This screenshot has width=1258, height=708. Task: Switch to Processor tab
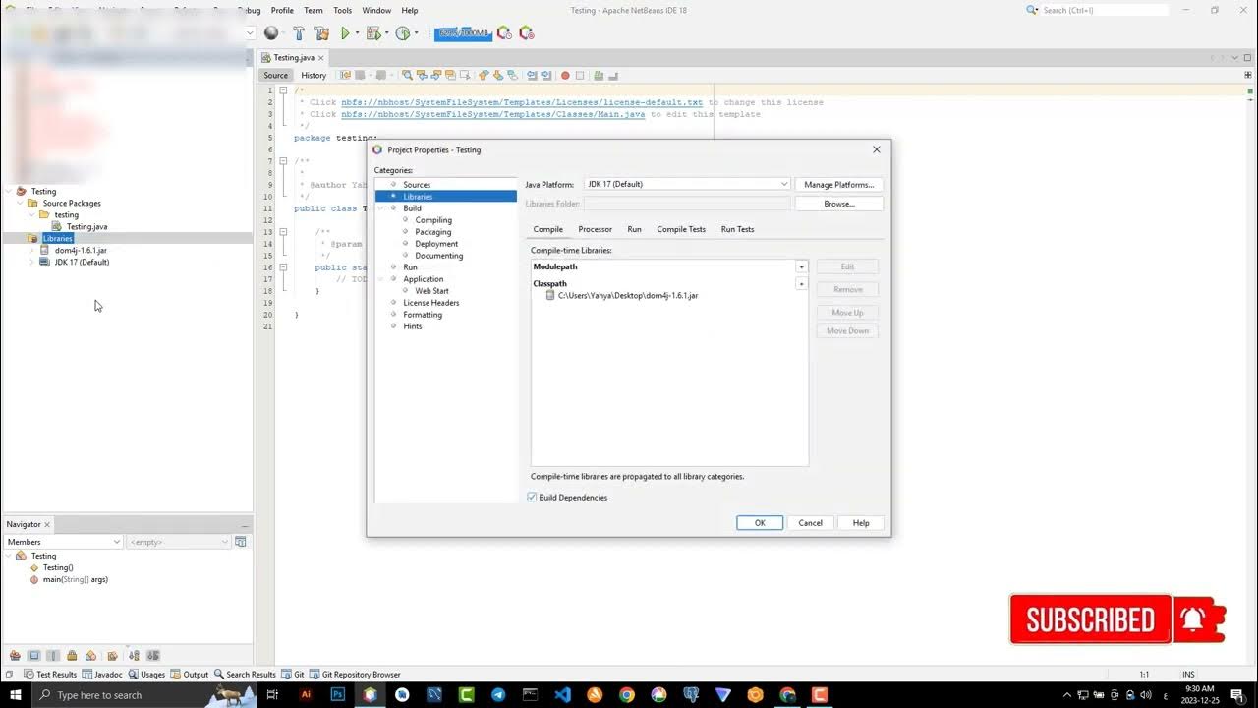click(x=595, y=229)
